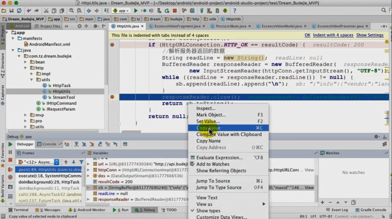Click the Evaluate Expression calculator icon

125,144
